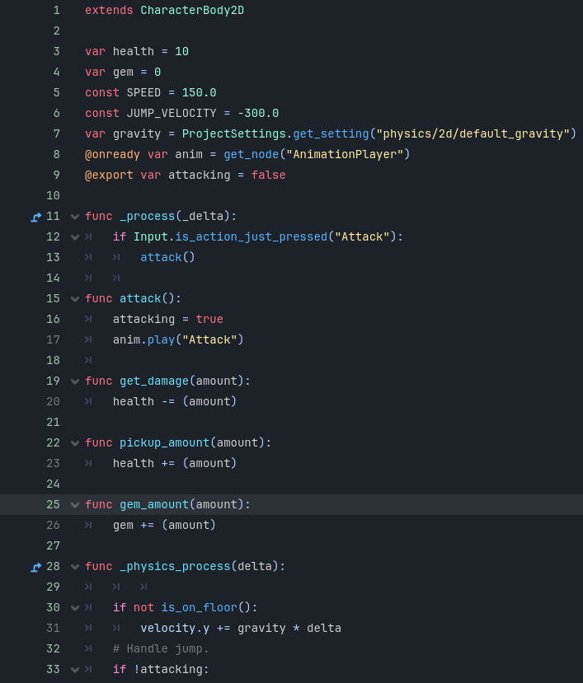Screen dimensions: 583x683
Task: Click velocity.y on line 31
Action: [175, 629]
